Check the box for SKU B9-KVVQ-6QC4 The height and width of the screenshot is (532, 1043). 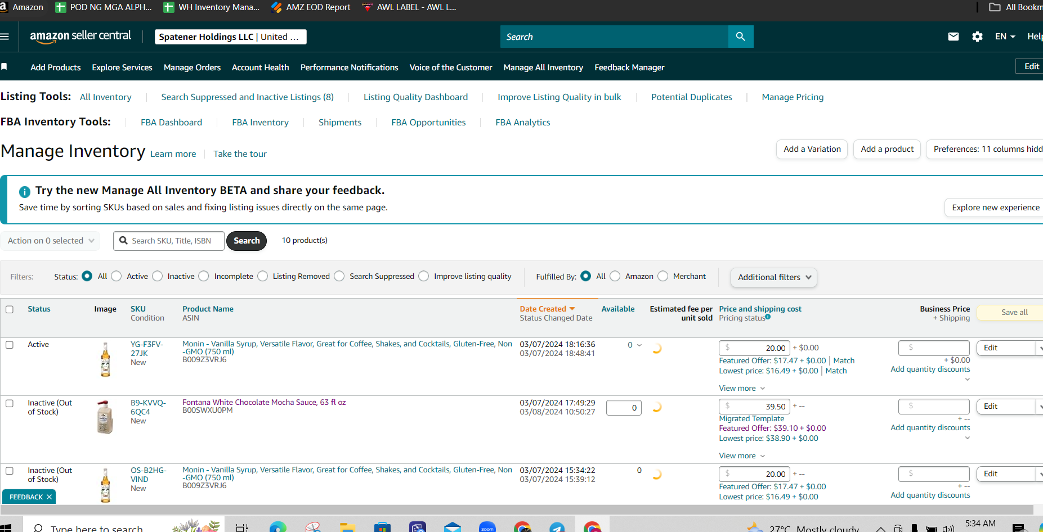coord(10,403)
